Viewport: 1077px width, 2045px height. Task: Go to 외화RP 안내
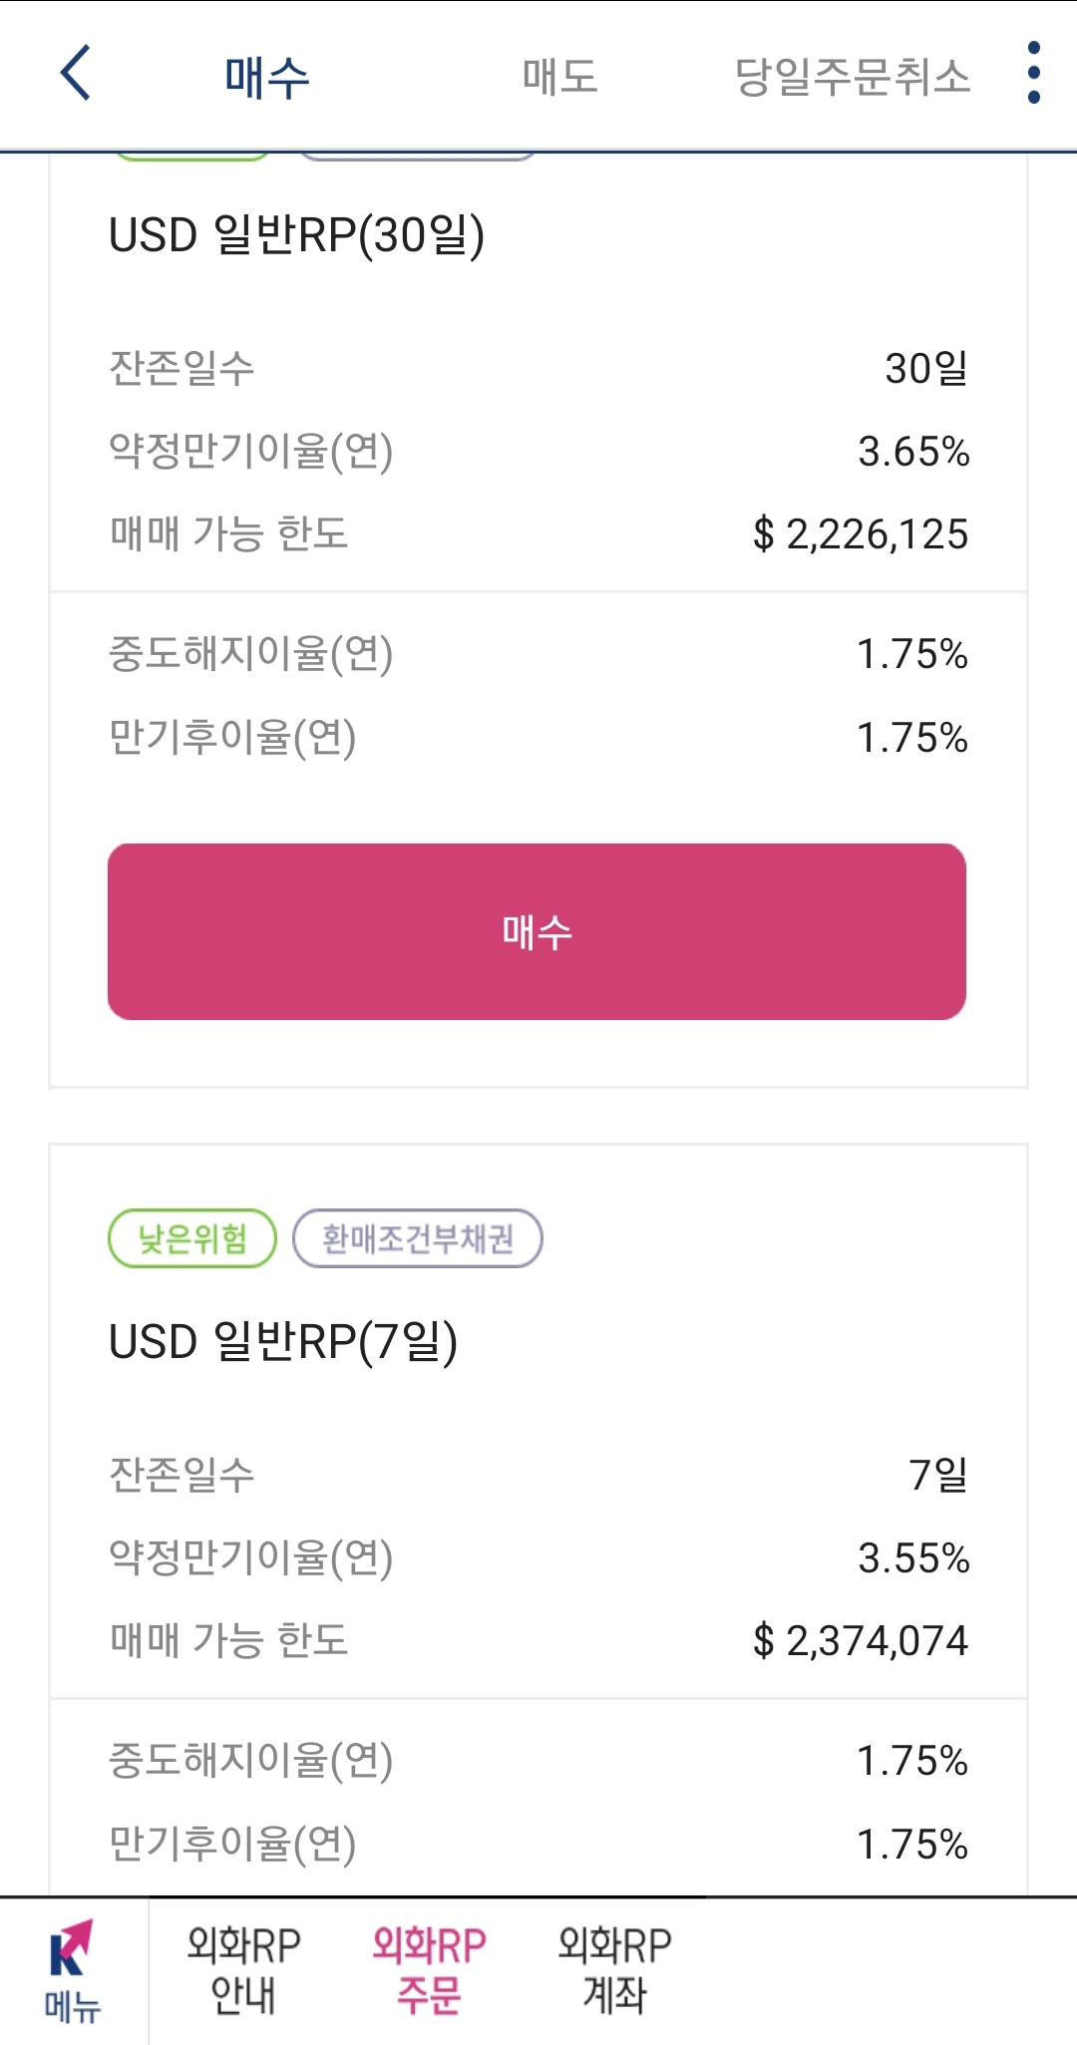[244, 1970]
